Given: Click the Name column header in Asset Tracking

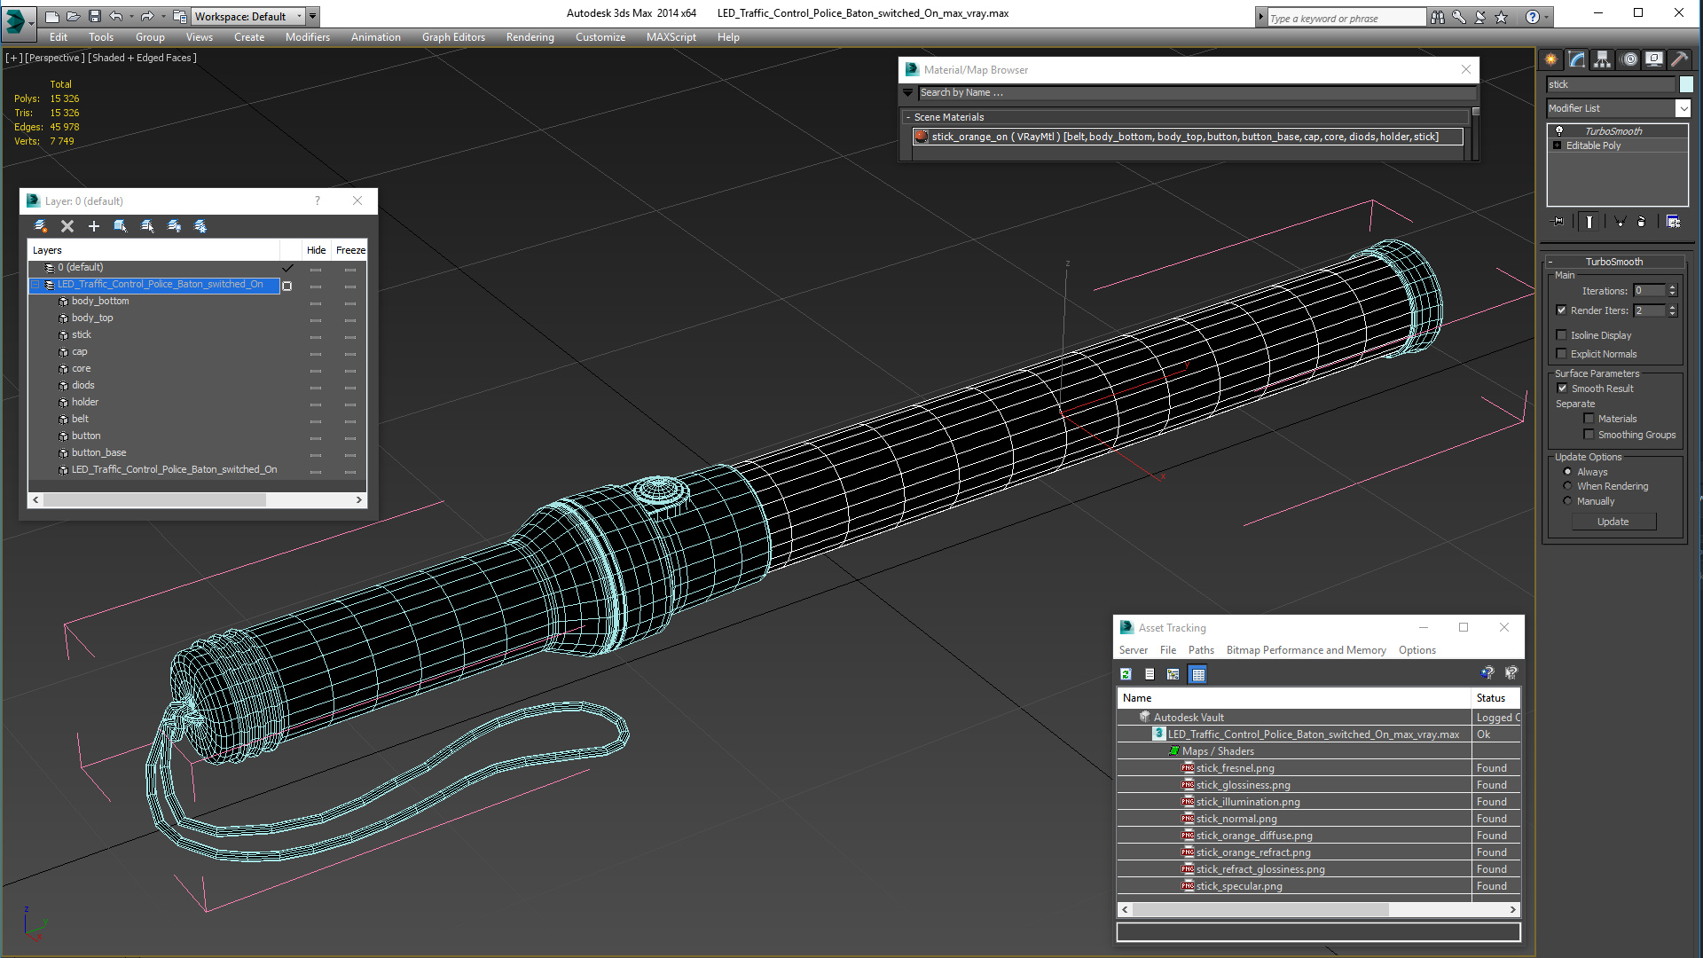Looking at the screenshot, I should pyautogui.click(x=1293, y=698).
